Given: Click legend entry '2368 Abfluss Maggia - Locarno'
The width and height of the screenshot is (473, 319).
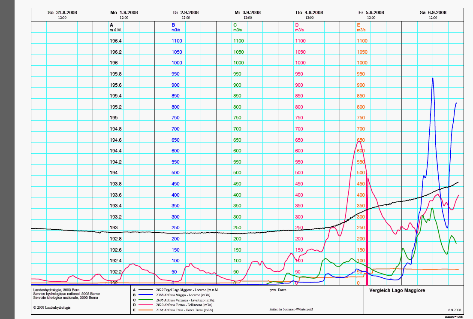Looking at the screenshot, I should [x=183, y=295].
